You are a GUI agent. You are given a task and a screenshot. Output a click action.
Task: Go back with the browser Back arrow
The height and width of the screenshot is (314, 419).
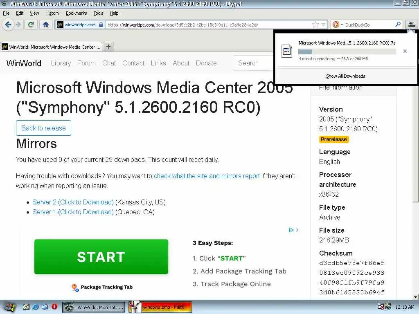coord(8,25)
